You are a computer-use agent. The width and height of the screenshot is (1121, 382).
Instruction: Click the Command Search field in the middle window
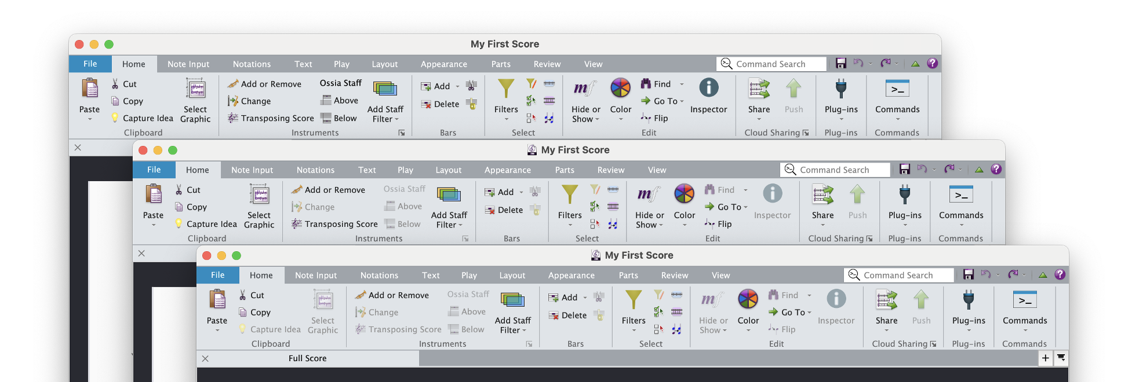coord(834,170)
